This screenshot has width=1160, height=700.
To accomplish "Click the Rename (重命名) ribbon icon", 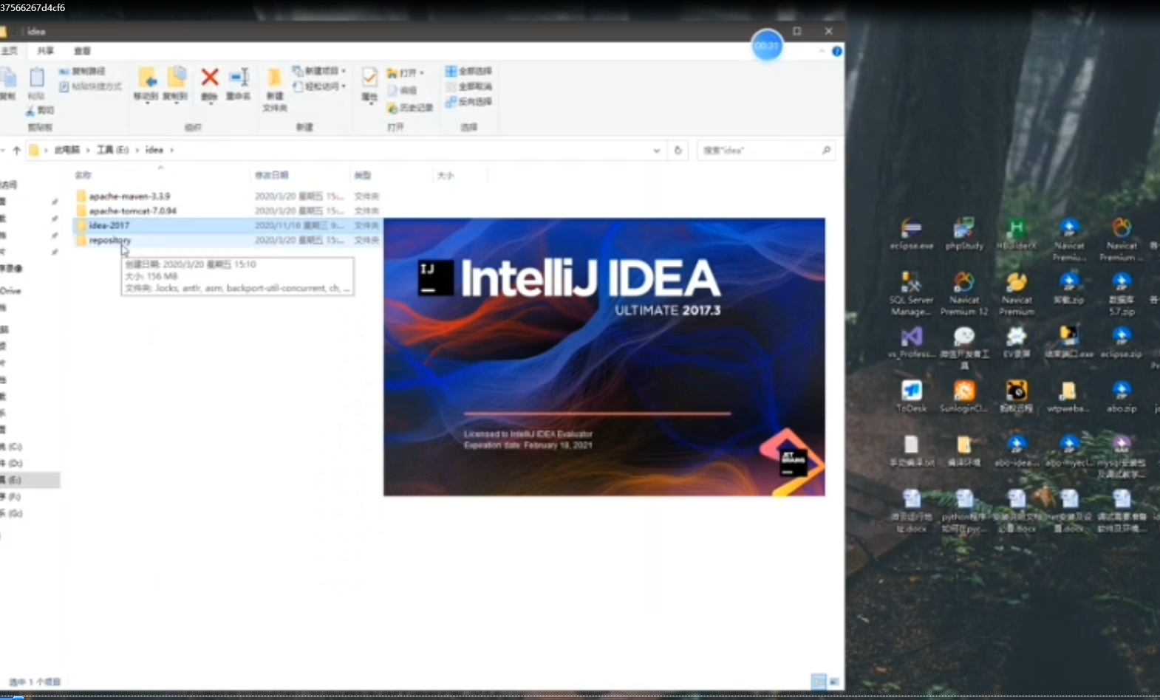I will click(239, 77).
